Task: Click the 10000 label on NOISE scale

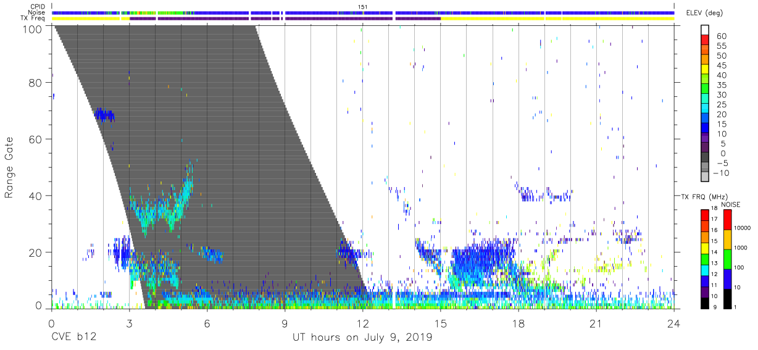Action: (x=741, y=228)
